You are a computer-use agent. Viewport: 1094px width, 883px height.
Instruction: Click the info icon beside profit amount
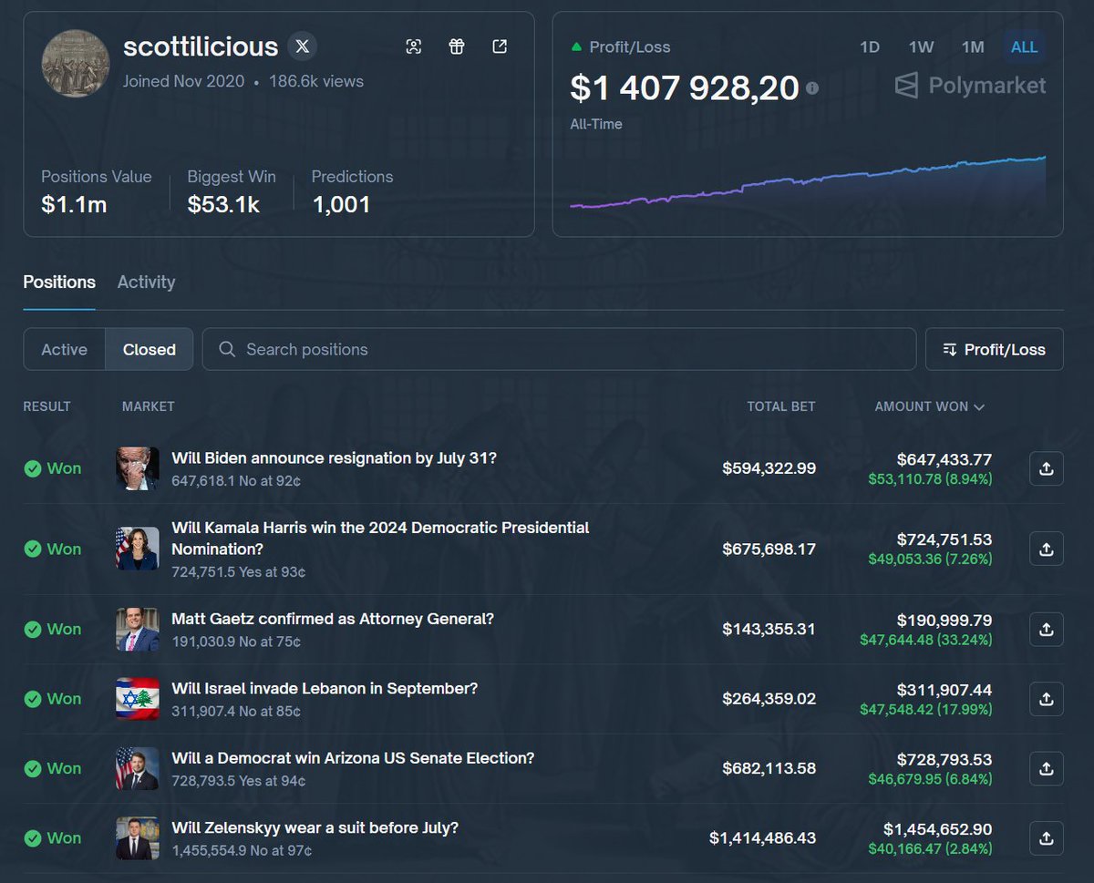[812, 88]
